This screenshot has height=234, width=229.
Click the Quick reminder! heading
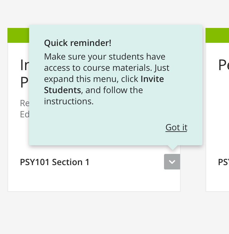pyautogui.click(x=77, y=43)
